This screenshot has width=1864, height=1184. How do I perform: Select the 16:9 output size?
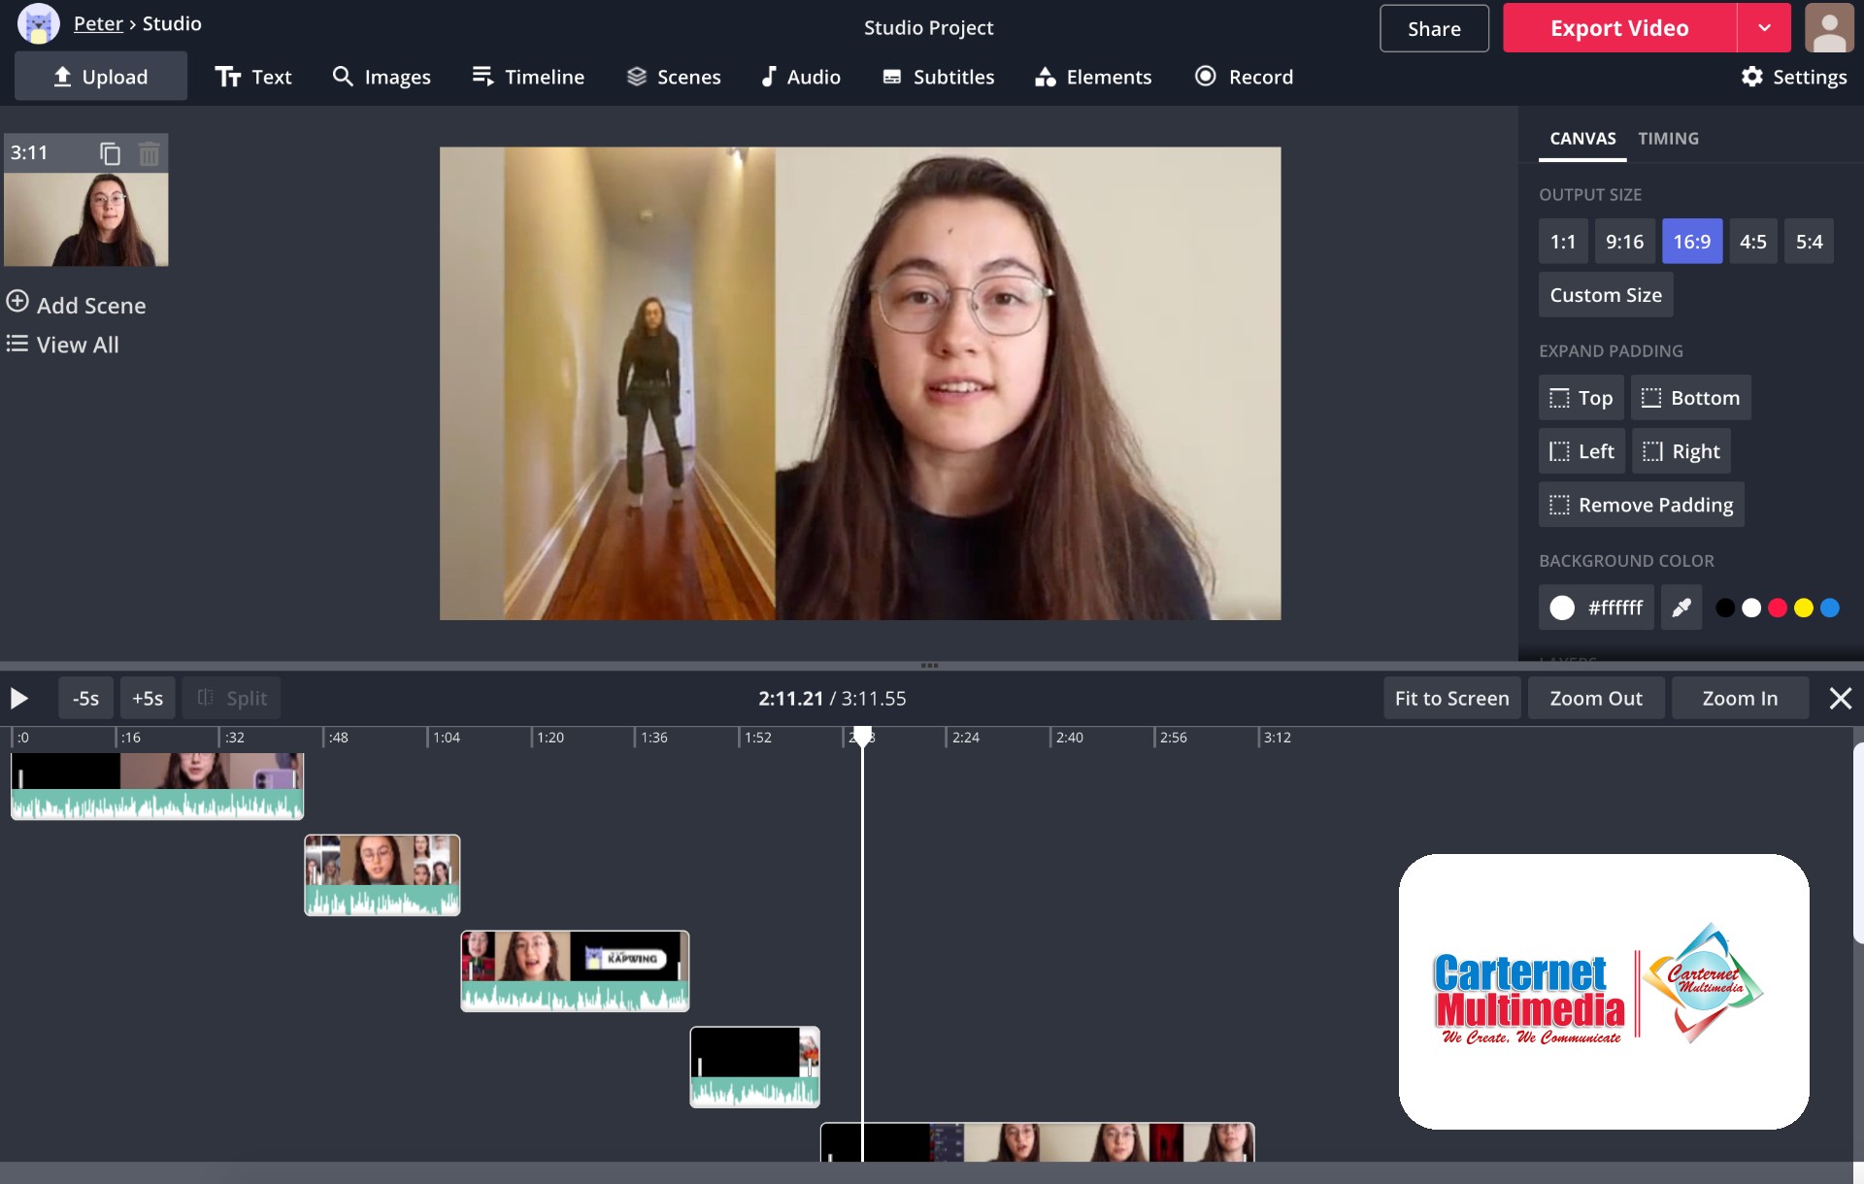pyautogui.click(x=1692, y=241)
